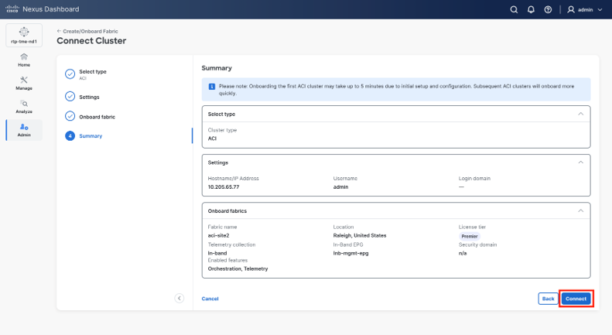Select the Summary step
Screen dimensions: 612x335
pos(84,136)
